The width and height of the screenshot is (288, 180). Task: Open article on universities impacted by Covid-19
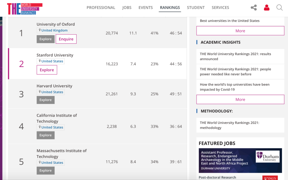tap(235, 87)
